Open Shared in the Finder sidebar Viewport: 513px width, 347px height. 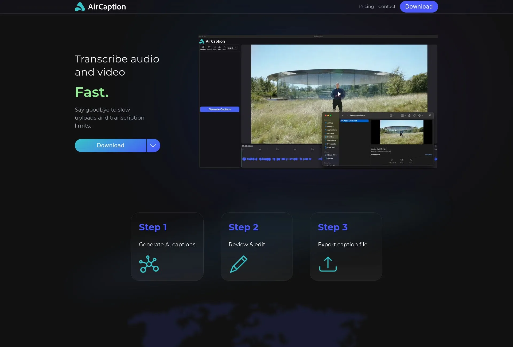(x=329, y=158)
